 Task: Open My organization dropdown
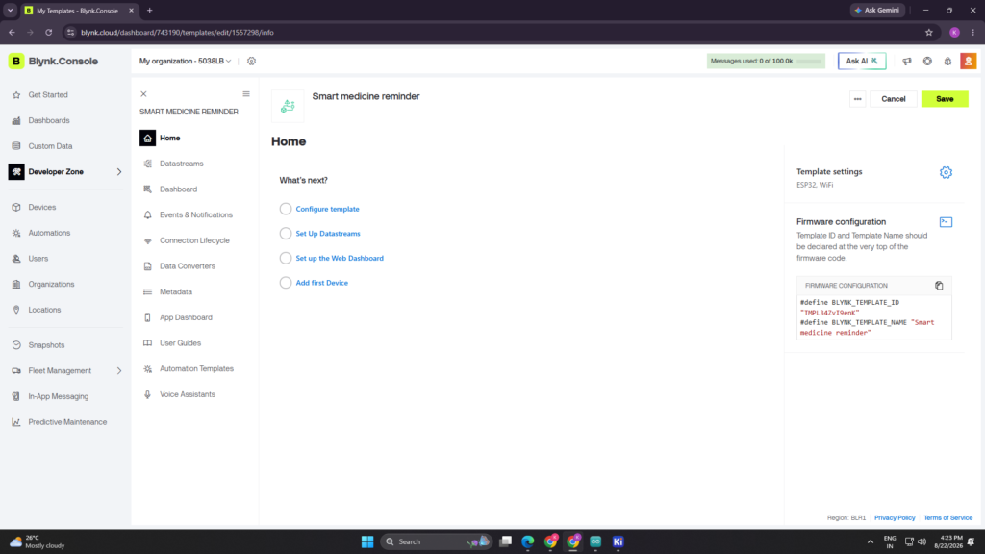(x=186, y=61)
